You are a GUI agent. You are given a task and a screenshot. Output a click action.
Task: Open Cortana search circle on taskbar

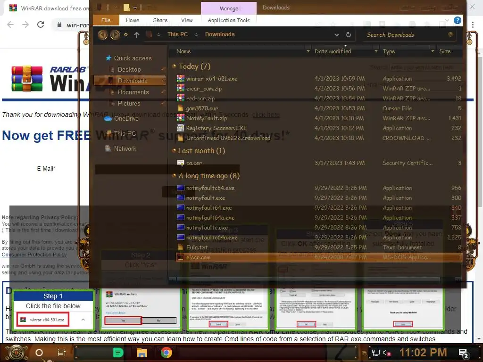(39, 353)
